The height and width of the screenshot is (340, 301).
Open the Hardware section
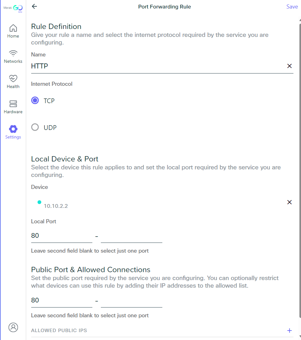pyautogui.click(x=13, y=106)
